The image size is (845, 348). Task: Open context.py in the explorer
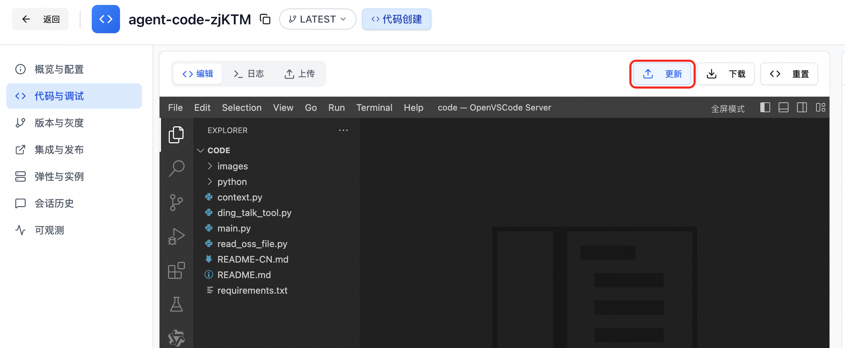pyautogui.click(x=277, y=197)
